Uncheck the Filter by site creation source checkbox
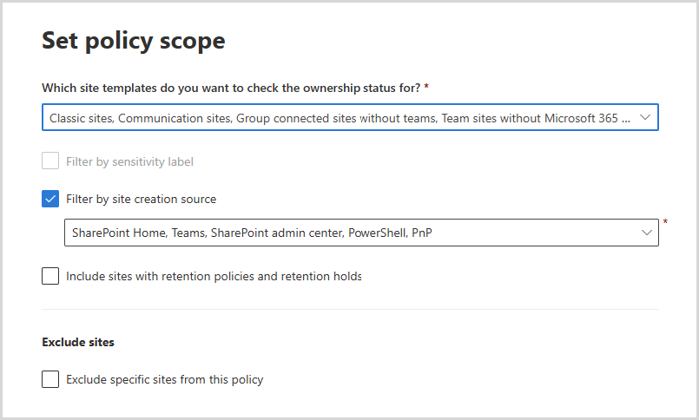699x420 pixels. (50, 199)
